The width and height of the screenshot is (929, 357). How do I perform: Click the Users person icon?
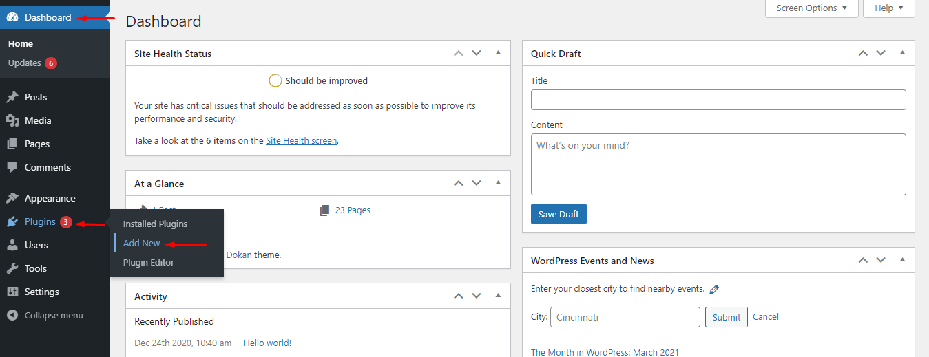click(12, 245)
